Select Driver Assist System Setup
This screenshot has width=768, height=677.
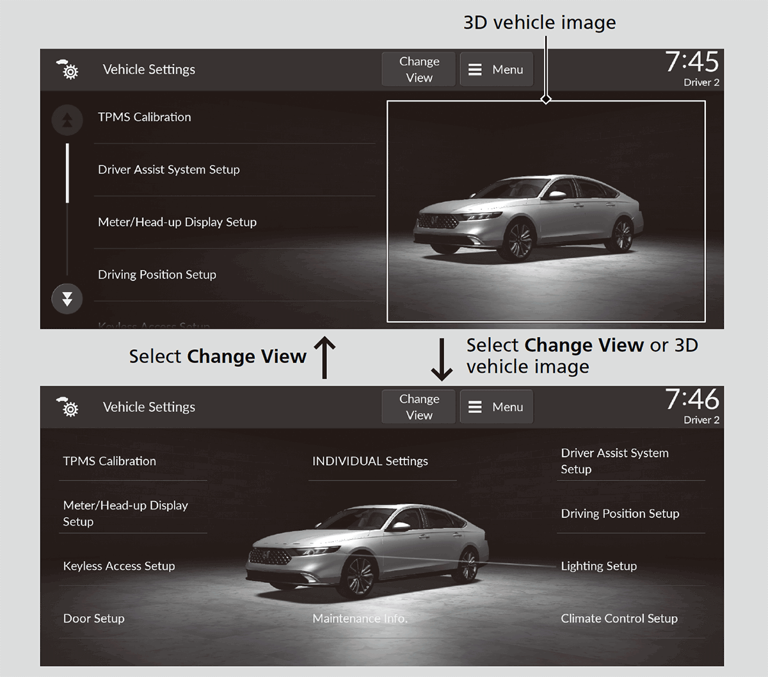pyautogui.click(x=168, y=170)
